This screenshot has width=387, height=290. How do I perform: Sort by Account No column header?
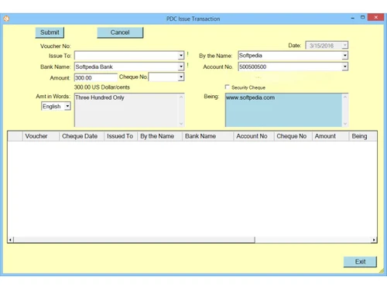pyautogui.click(x=254, y=136)
